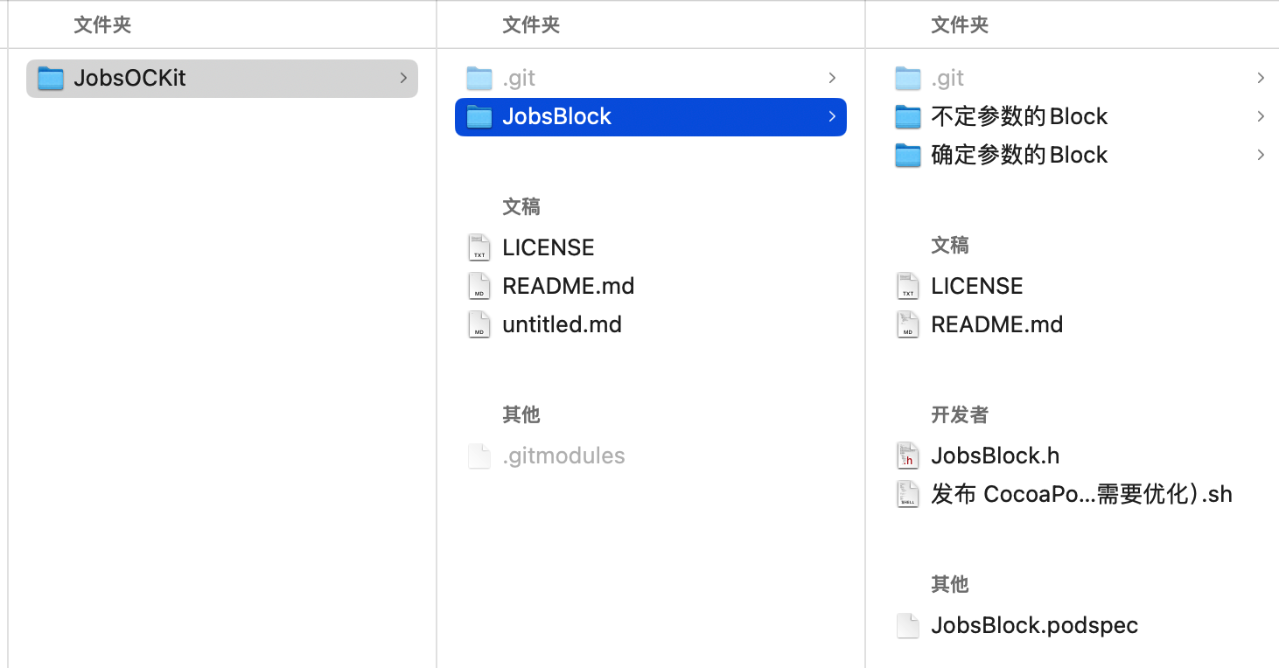Click the LICENSE file icon above untitled.md

pyautogui.click(x=479, y=247)
